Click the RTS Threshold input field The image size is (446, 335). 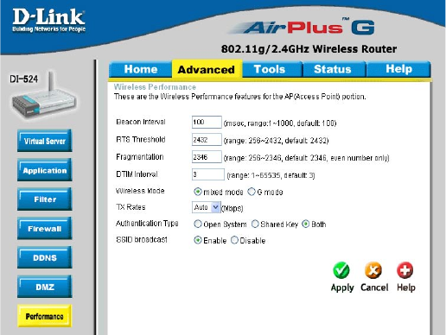tap(207, 140)
